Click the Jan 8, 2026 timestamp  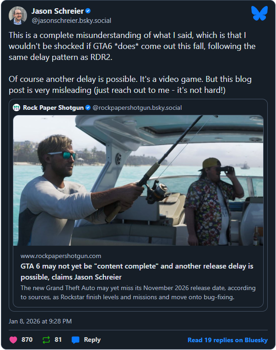[x=40, y=321]
